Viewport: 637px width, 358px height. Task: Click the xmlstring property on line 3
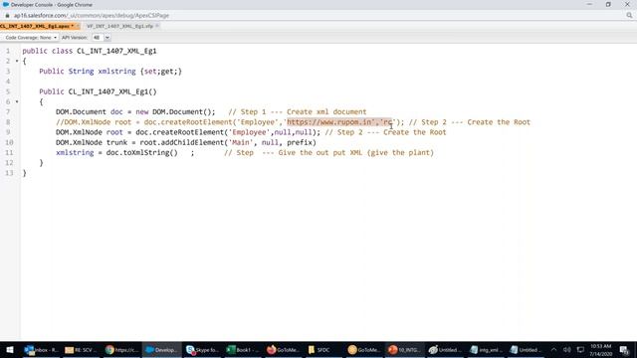coord(117,72)
